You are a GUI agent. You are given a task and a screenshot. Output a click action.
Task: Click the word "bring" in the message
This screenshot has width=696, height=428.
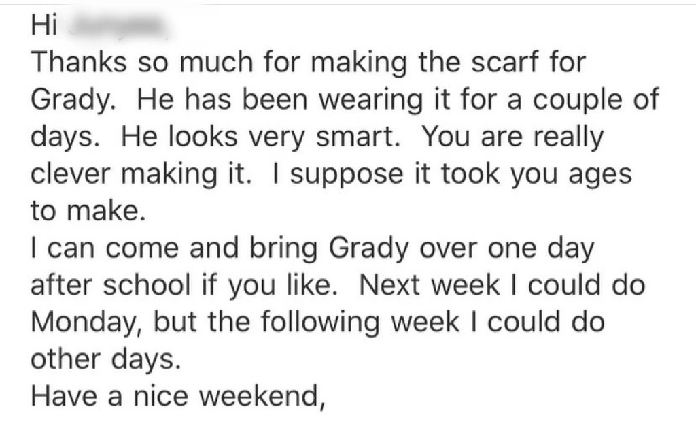(283, 249)
